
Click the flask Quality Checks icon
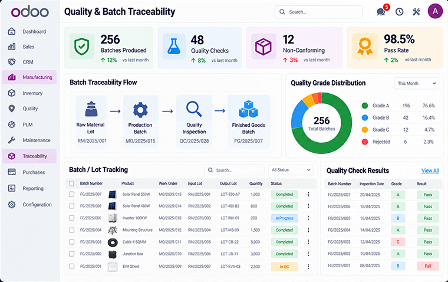coord(174,47)
